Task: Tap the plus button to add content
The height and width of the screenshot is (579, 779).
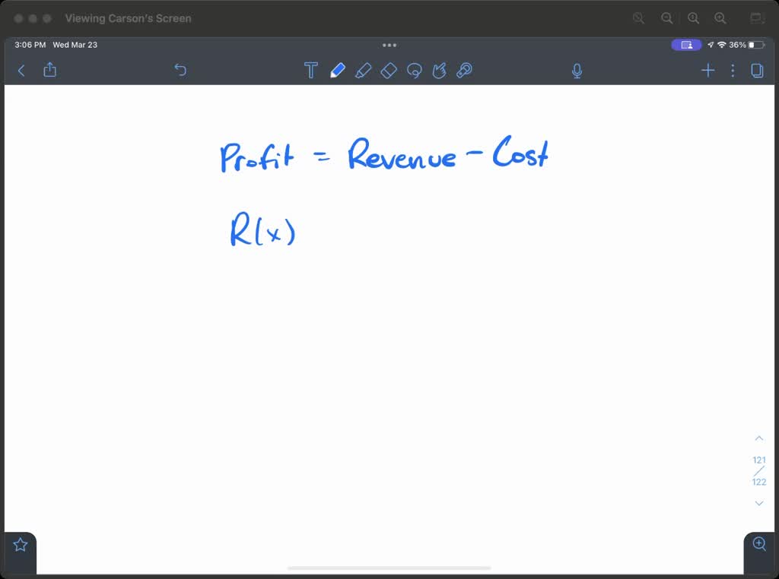Action: (x=707, y=70)
